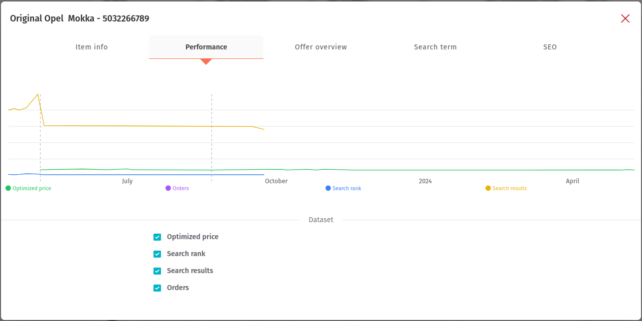The image size is (642, 321).
Task: Toggle Orders series via legend label
Action: pyautogui.click(x=180, y=188)
